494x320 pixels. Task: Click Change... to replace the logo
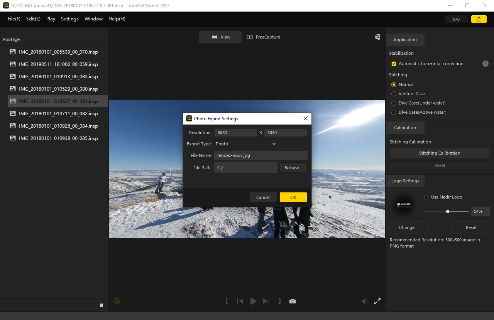coord(408,227)
